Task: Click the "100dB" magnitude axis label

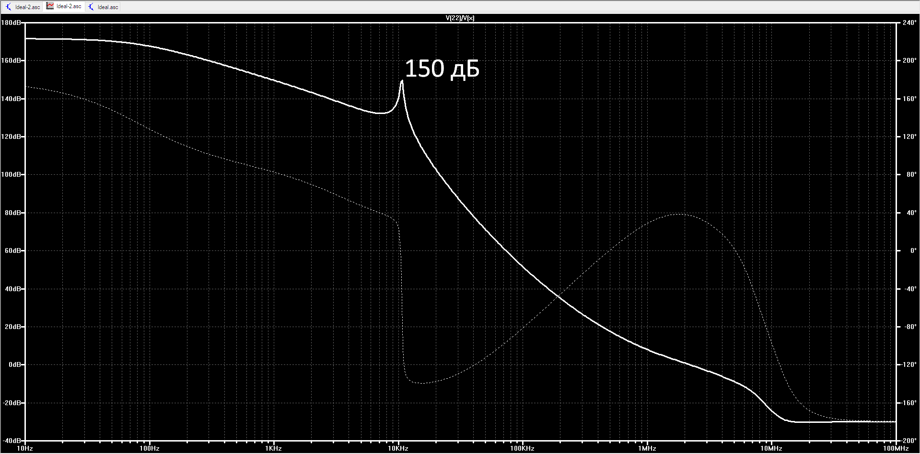Action: (x=11, y=174)
